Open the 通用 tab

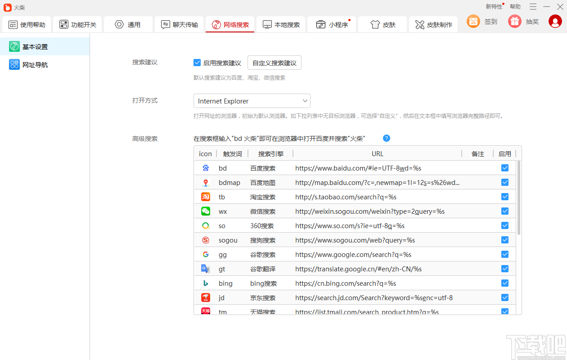129,24
